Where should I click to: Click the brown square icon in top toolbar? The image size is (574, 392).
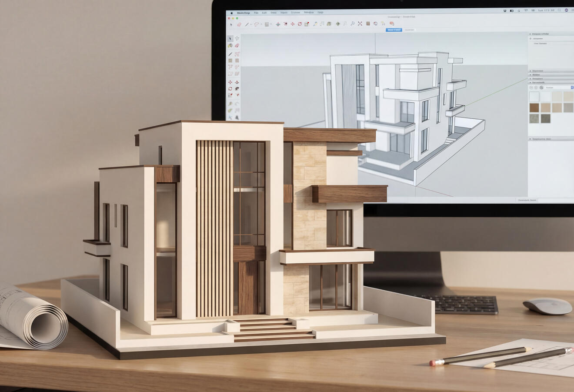[368, 24]
